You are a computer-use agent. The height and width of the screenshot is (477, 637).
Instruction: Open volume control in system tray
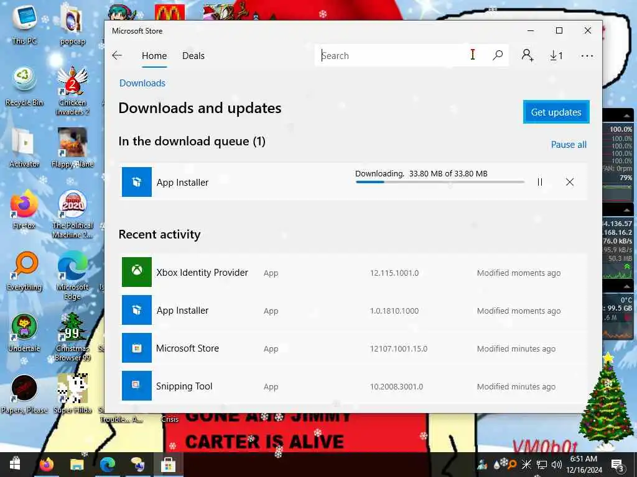click(x=556, y=465)
